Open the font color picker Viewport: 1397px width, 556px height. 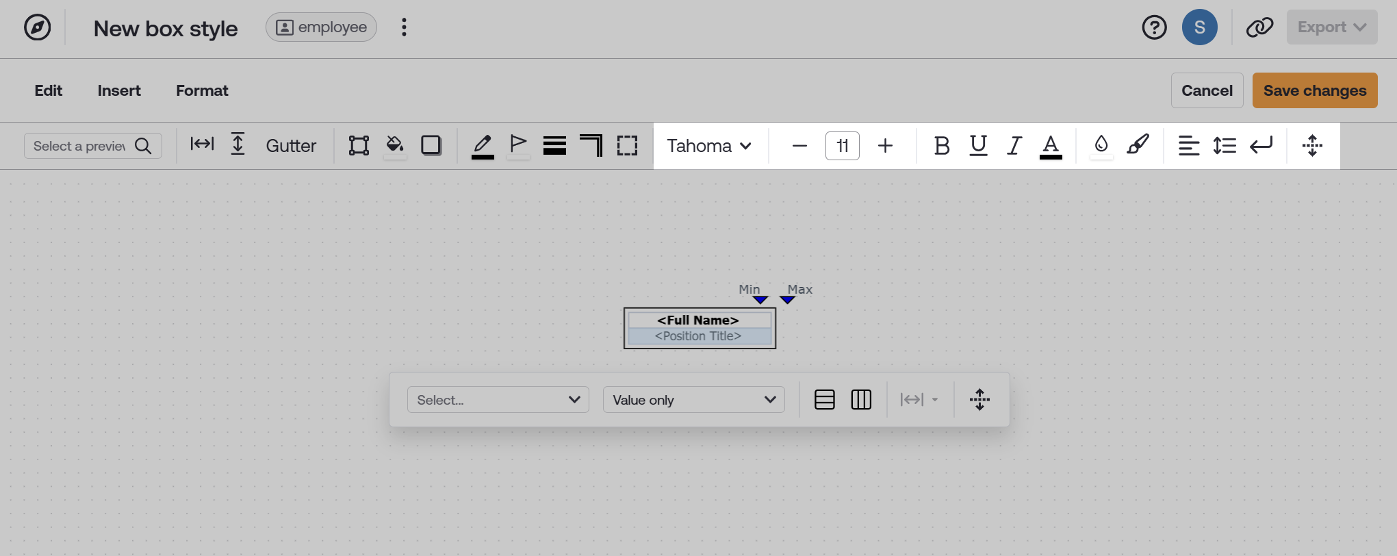coord(1051,147)
